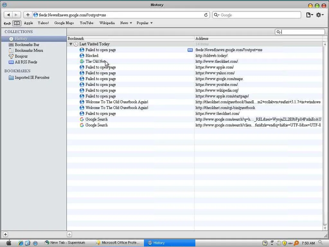Expand the News bookmarks bar menu
Viewport: 329px width, 247px height.
126,23
